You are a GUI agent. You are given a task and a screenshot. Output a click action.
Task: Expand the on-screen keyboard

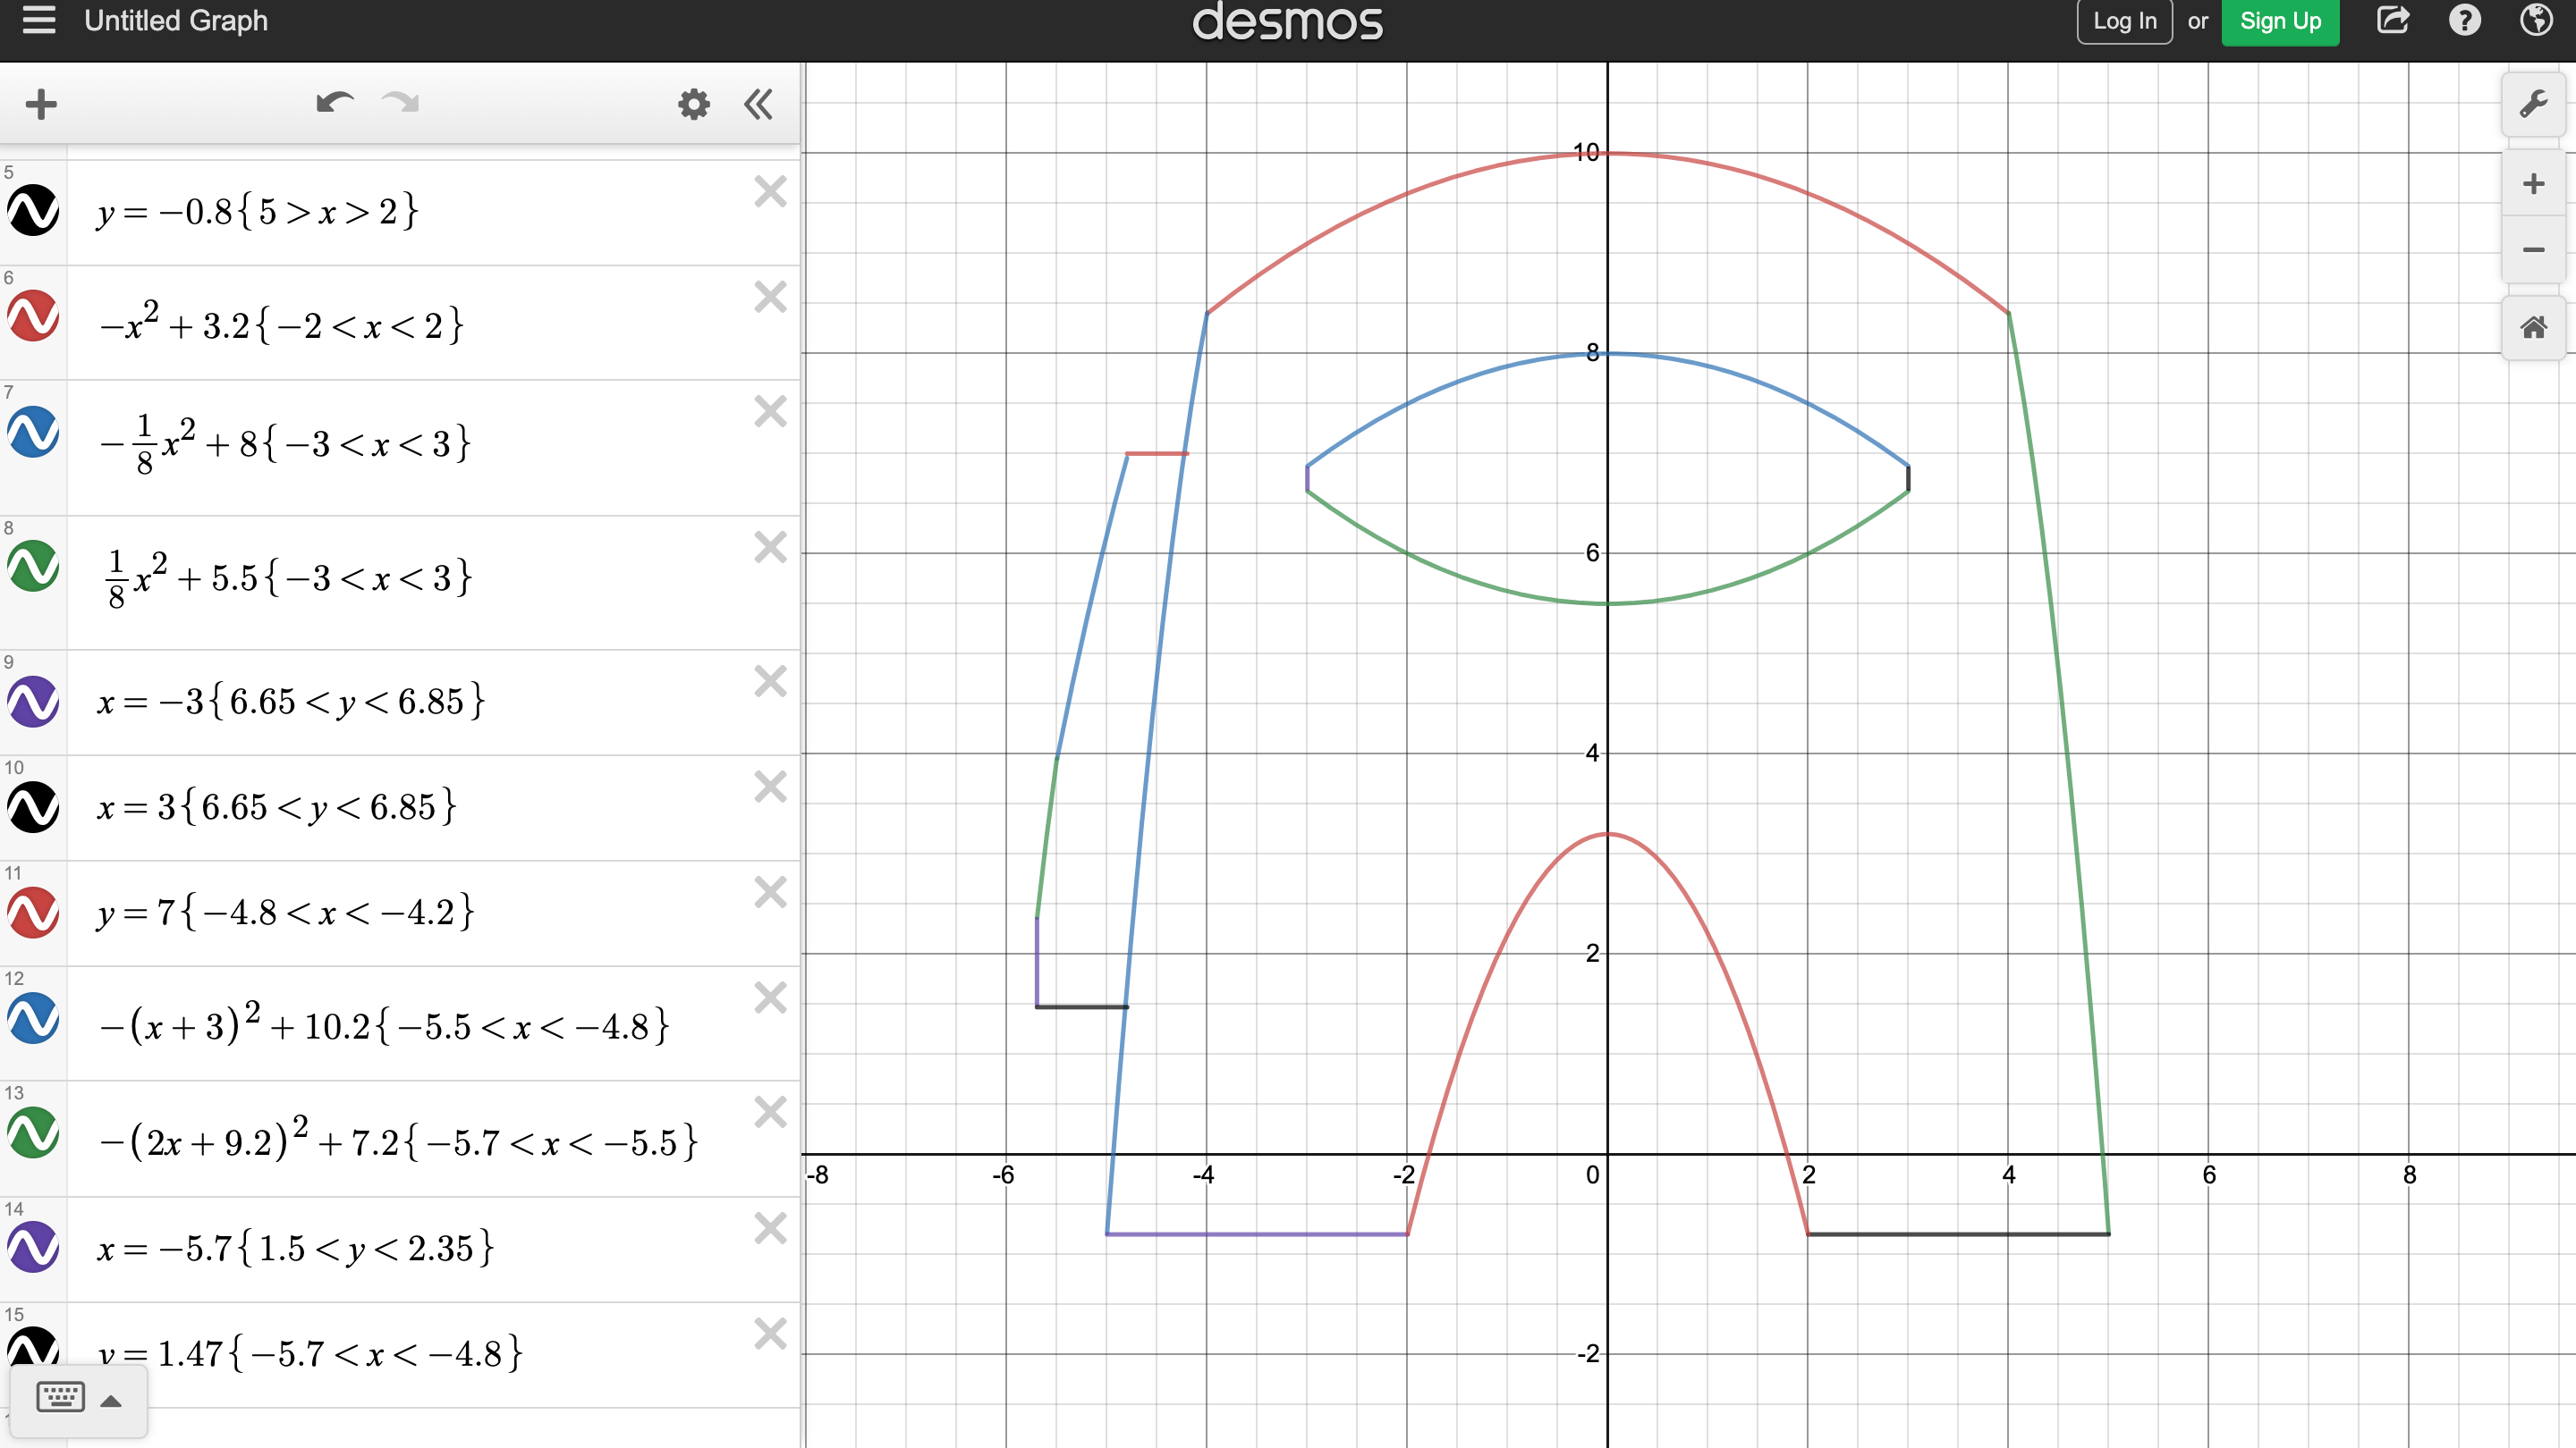pos(79,1398)
